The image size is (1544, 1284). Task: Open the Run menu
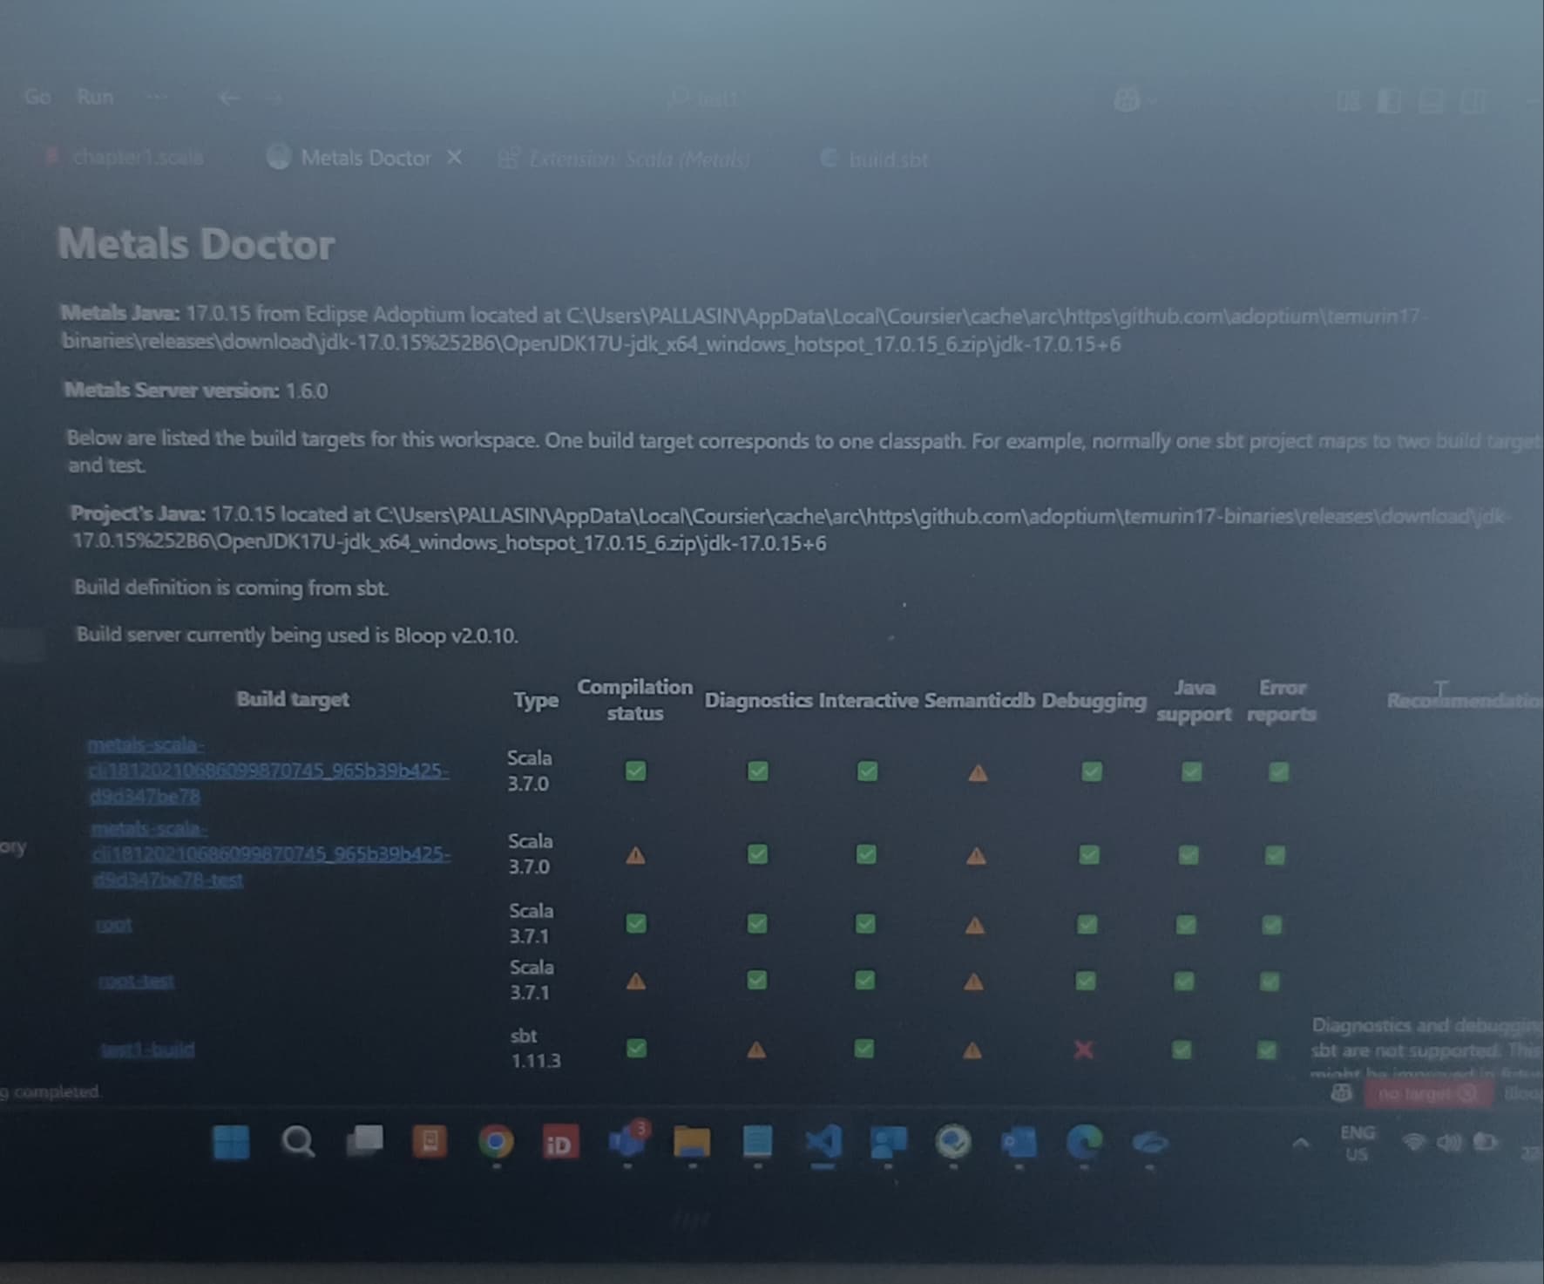[95, 97]
